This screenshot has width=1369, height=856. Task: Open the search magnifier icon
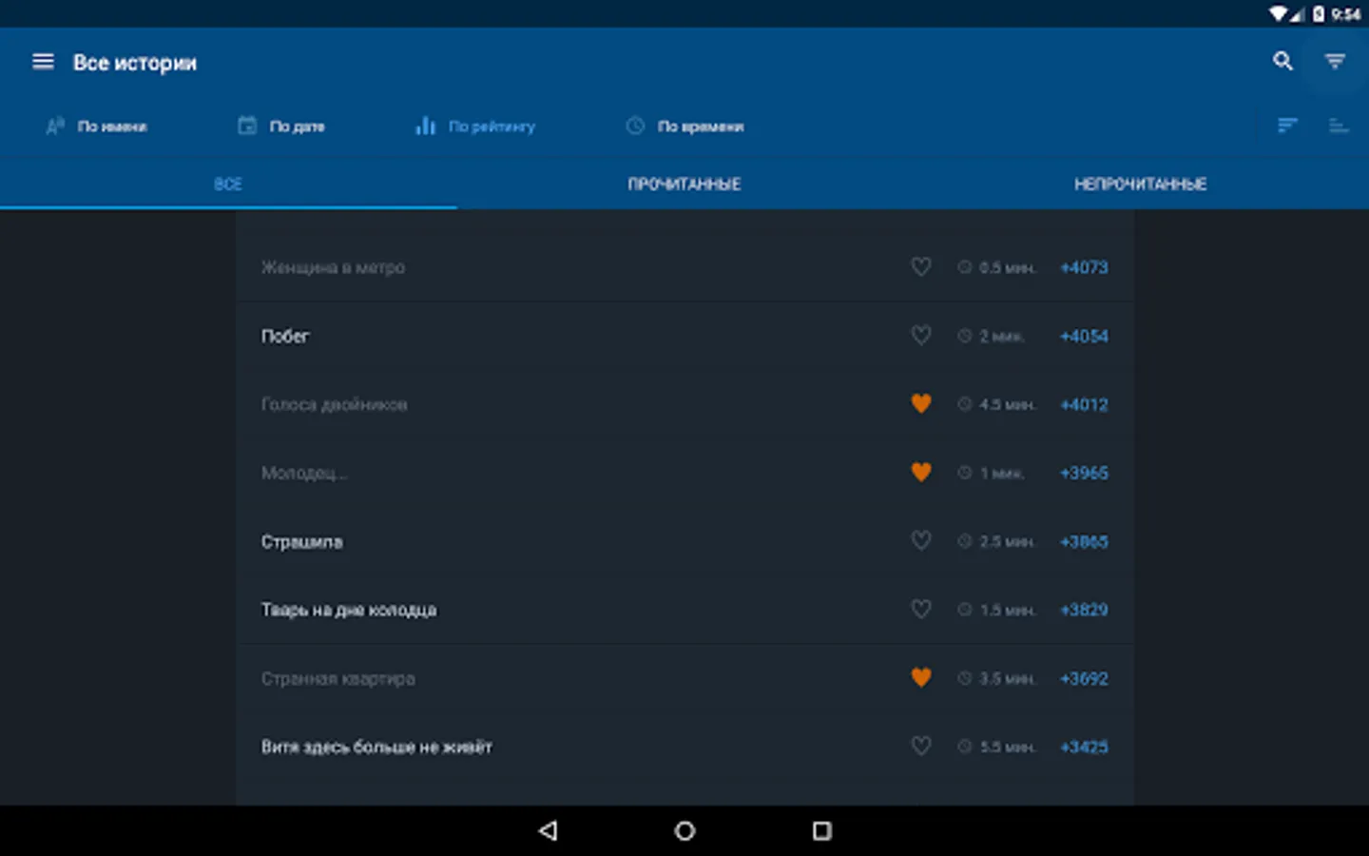pyautogui.click(x=1282, y=62)
